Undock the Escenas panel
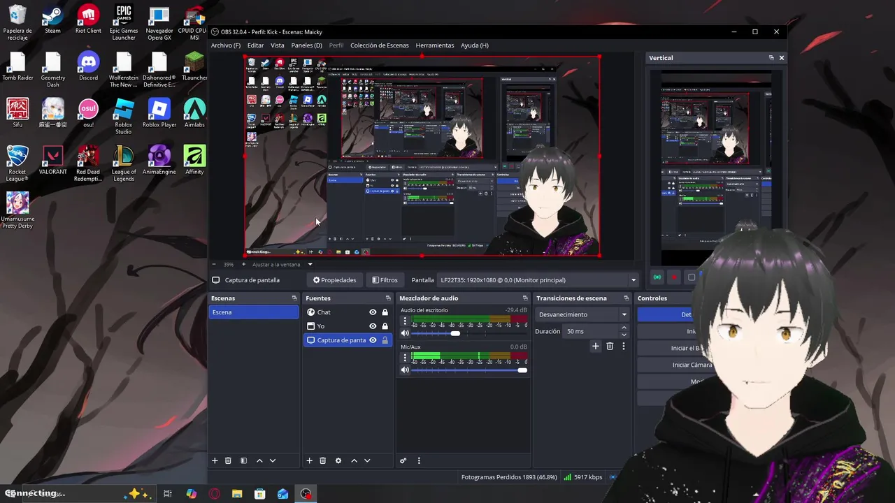This screenshot has height=503, width=895. pos(294,298)
